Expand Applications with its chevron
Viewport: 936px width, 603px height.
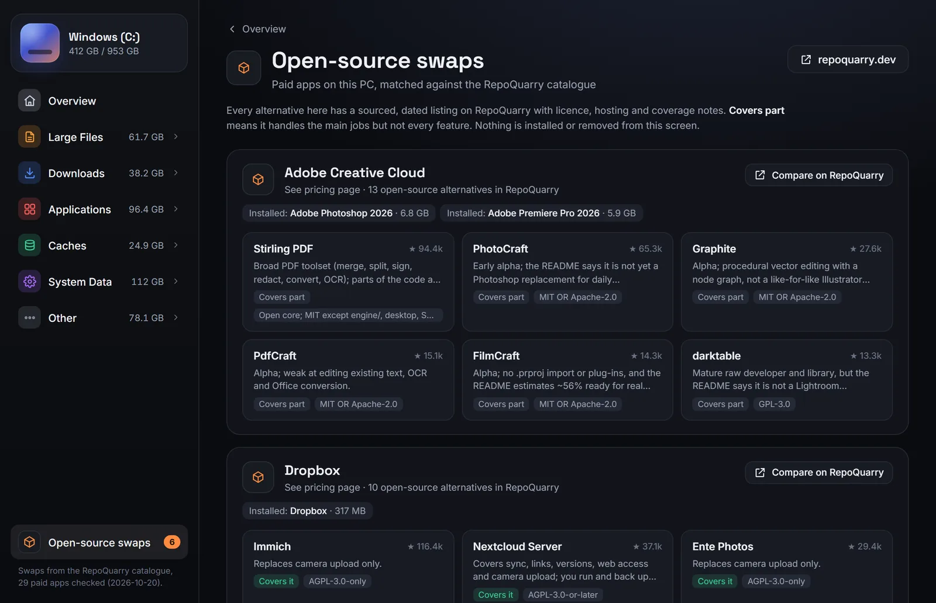(x=175, y=209)
